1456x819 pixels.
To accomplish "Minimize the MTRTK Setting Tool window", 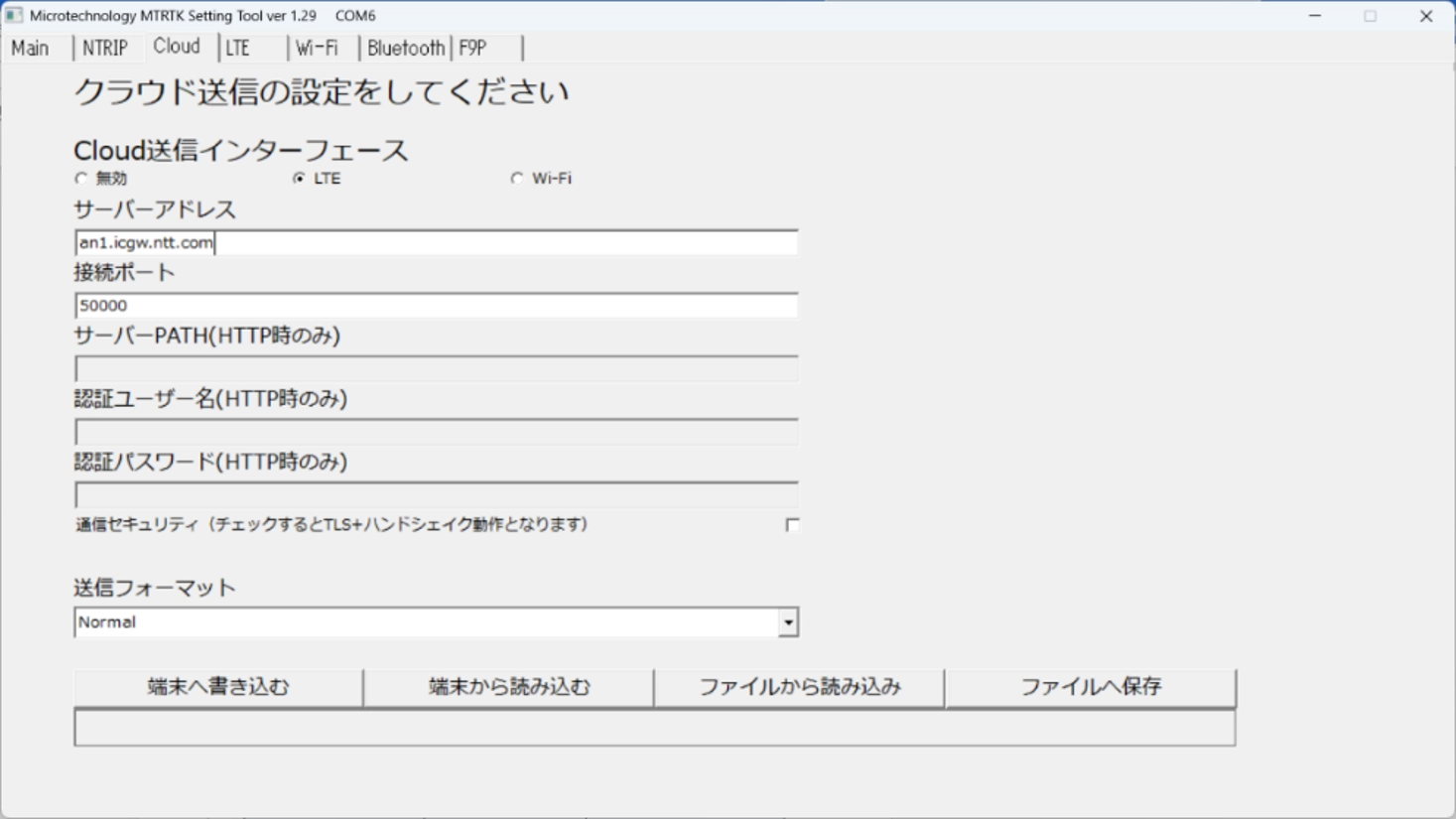I will [x=1315, y=16].
